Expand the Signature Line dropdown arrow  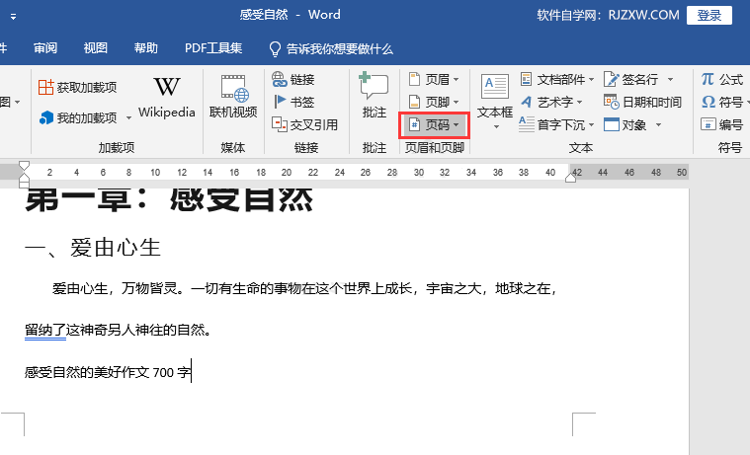point(670,79)
